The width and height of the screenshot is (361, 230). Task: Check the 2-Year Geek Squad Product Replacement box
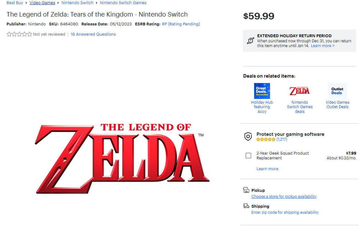[248, 155]
